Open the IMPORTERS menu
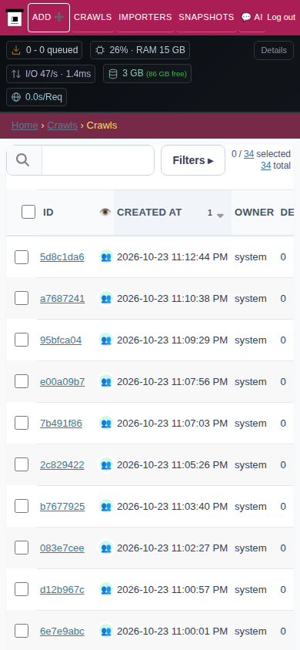This screenshot has width=300, height=650. click(145, 18)
